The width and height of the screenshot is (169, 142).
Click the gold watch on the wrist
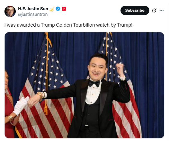pyautogui.click(x=40, y=96)
